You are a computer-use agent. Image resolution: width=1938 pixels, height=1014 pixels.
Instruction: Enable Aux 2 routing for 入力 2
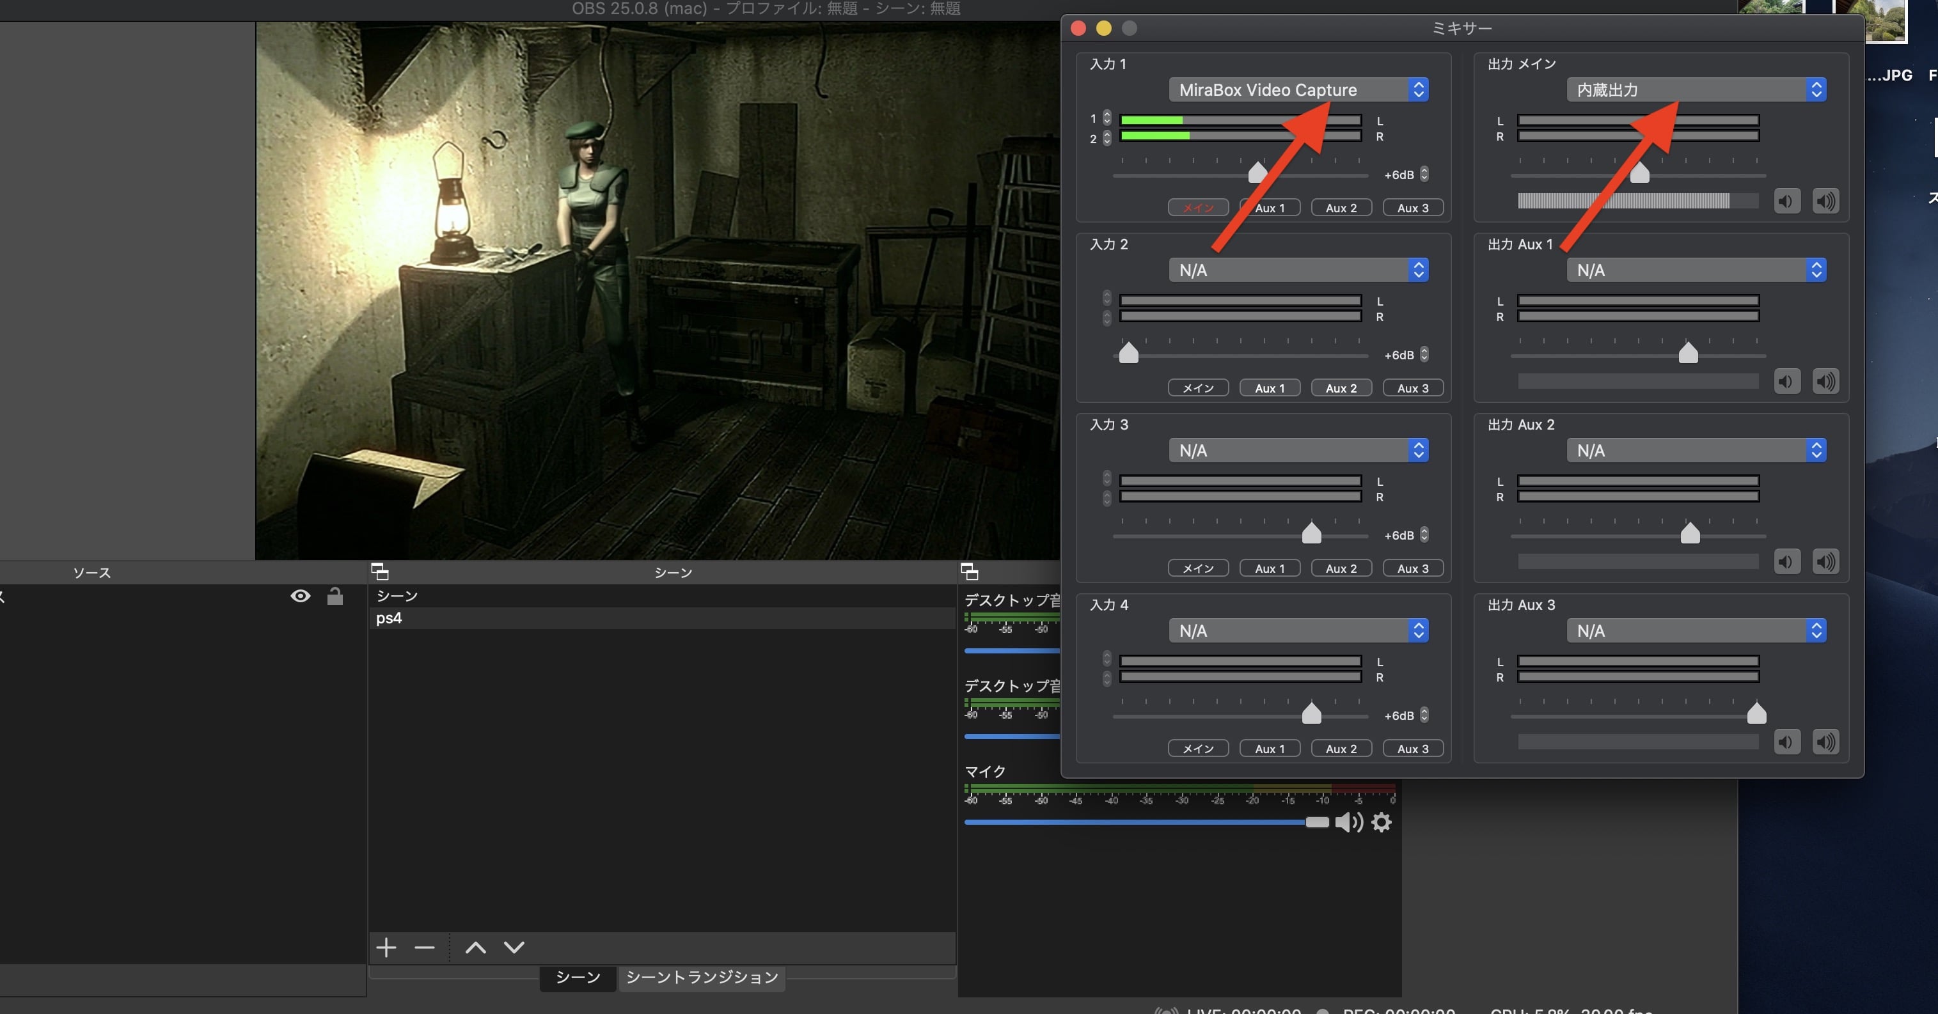(1341, 388)
